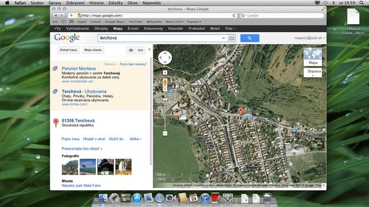Click Safari's Google search field
The width and height of the screenshot is (369, 207).
[x=282, y=16]
